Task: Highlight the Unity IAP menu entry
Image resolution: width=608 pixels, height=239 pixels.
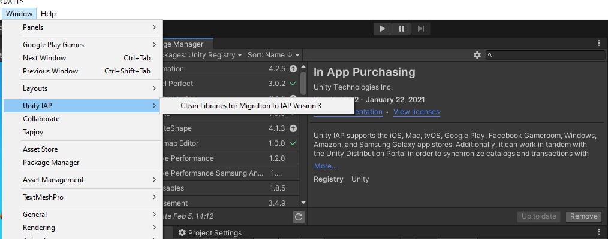Action: pos(83,106)
